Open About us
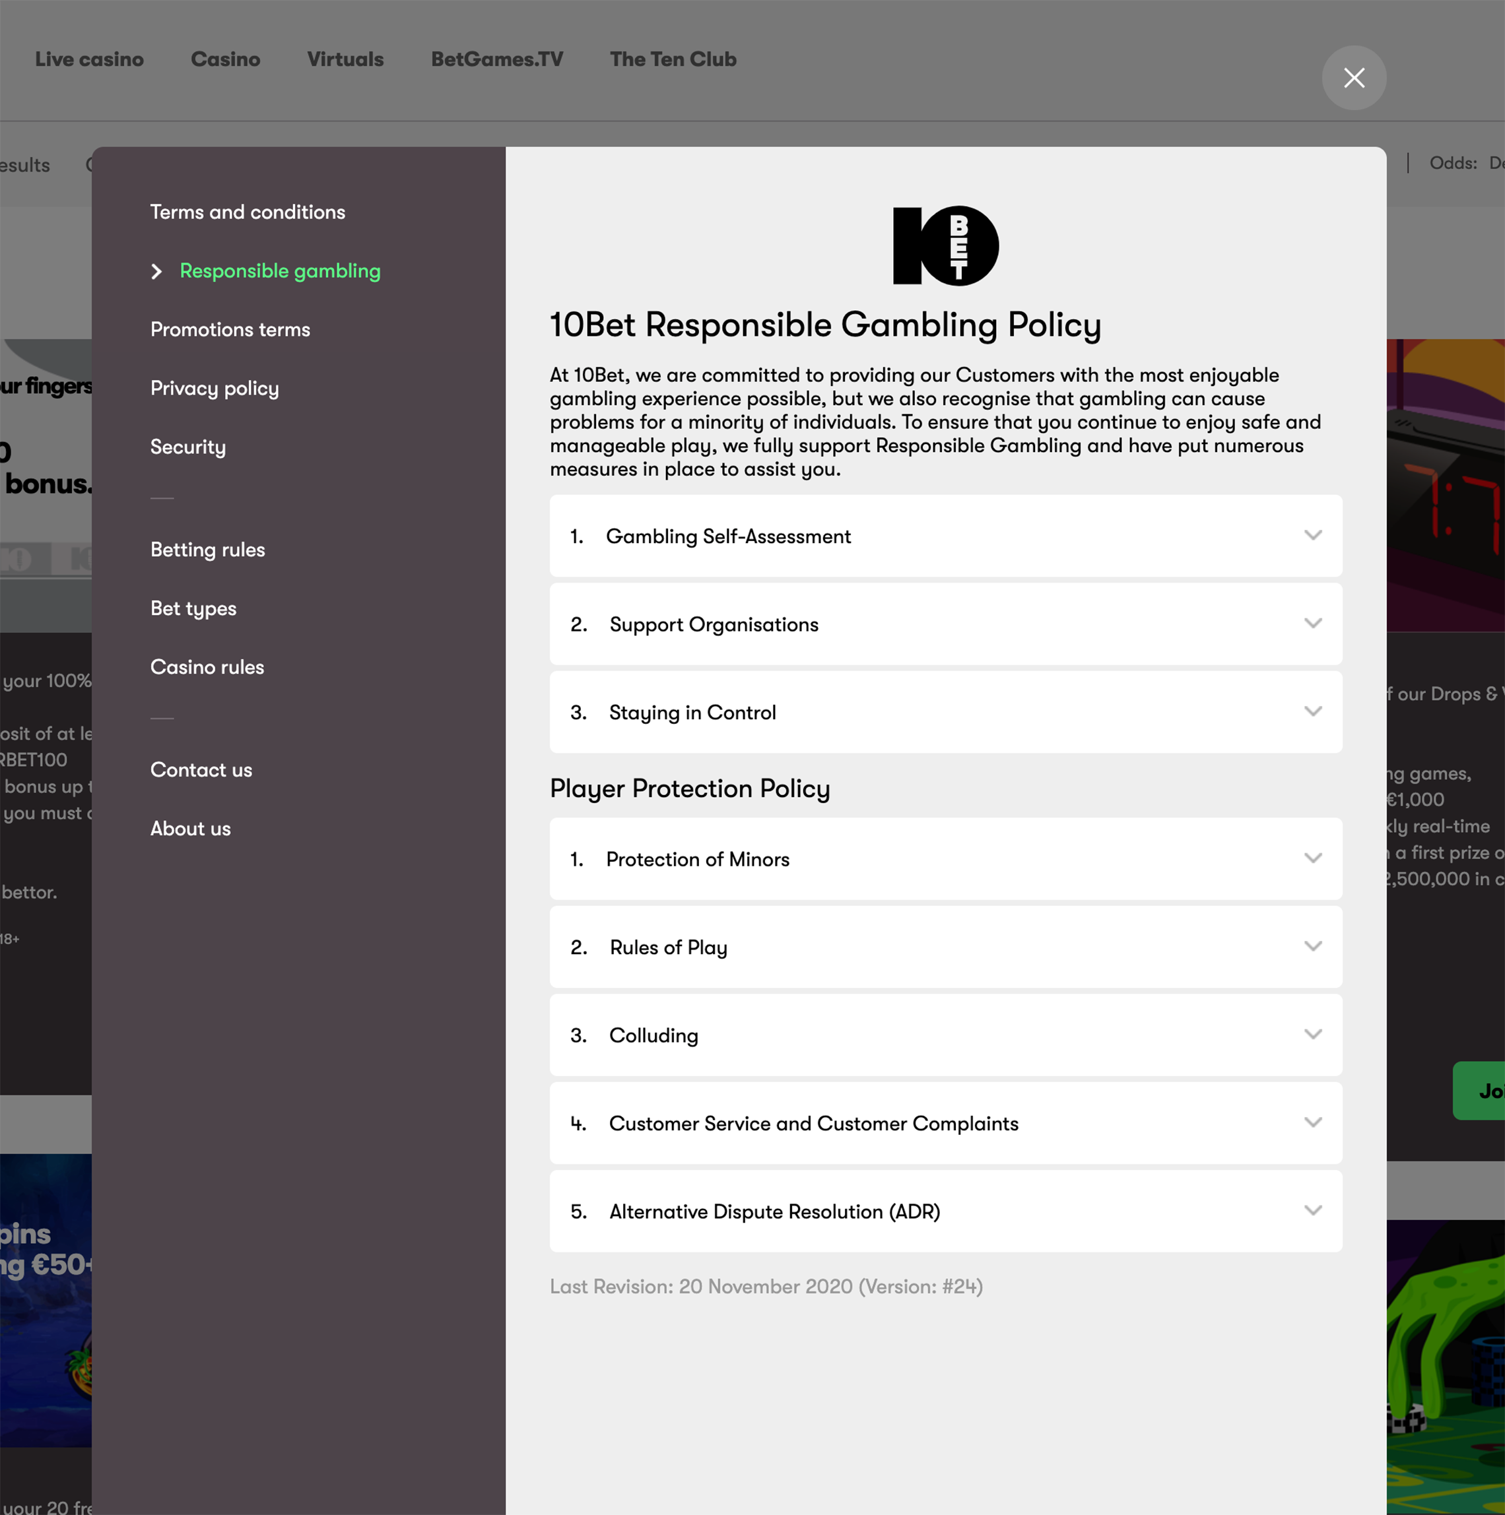The width and height of the screenshot is (1505, 1515). point(191,829)
